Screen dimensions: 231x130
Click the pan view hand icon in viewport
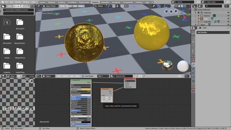pyautogui.click(x=171, y=11)
